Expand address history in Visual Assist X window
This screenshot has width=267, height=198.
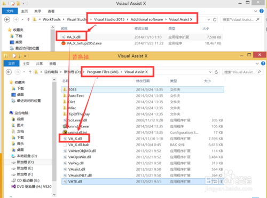pos(210,72)
